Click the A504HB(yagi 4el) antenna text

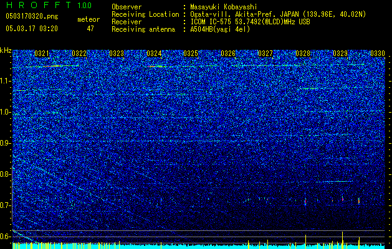click(220, 29)
